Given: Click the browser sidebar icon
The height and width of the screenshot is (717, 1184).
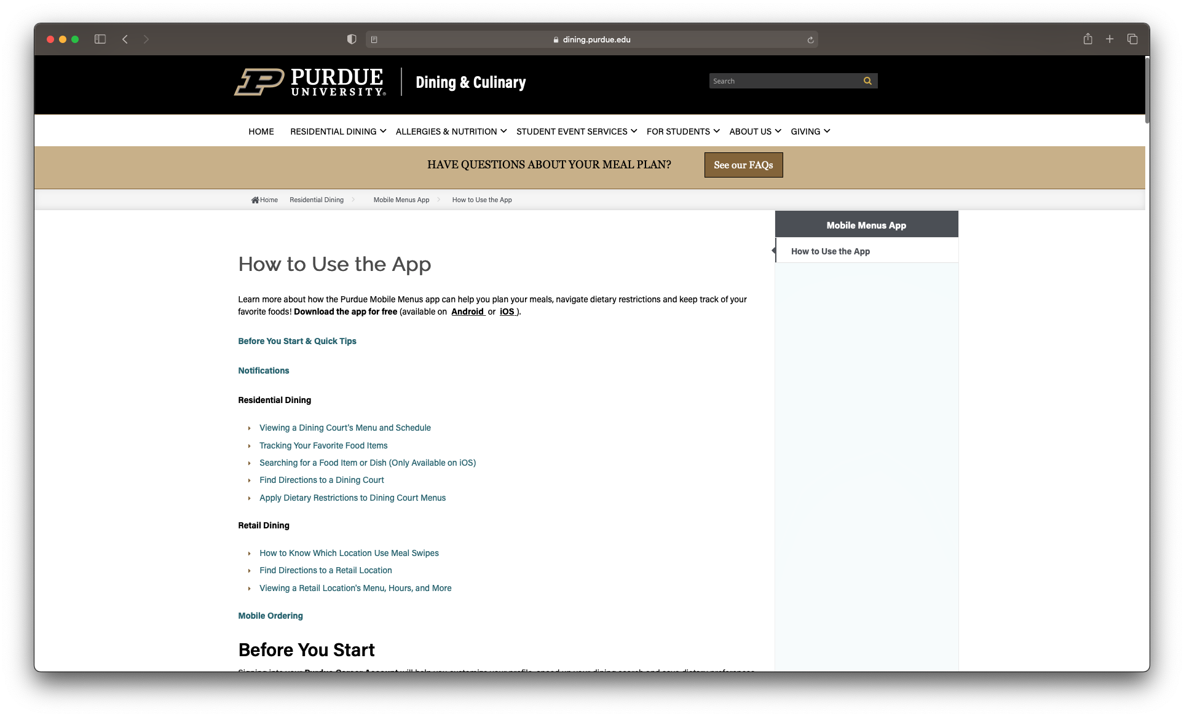Looking at the screenshot, I should (x=101, y=39).
